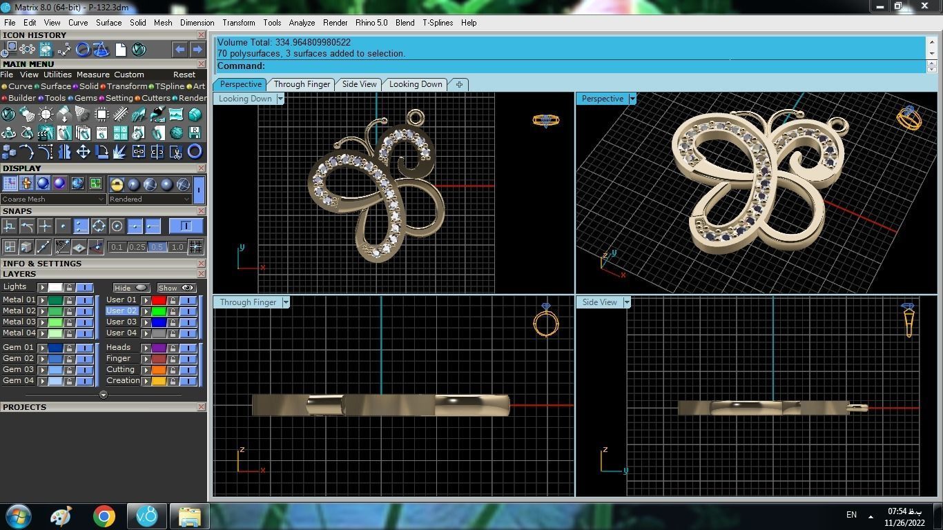This screenshot has height=530, width=943.
Task: Click the blue torus ring icon in builder row
Action: coord(195,151)
